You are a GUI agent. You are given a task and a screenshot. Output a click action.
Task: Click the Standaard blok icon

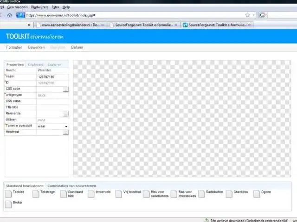click(x=64, y=194)
